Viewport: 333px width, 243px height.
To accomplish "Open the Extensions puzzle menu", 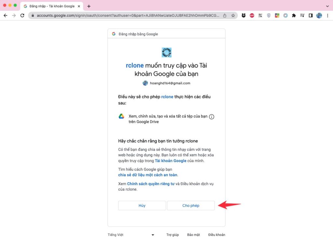I will click(x=294, y=16).
